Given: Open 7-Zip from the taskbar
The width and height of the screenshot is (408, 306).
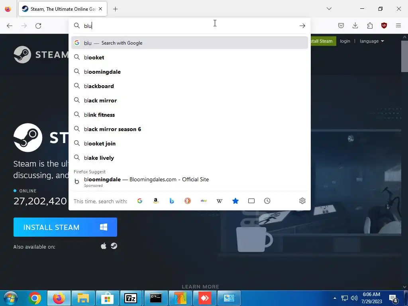Looking at the screenshot, I should [131, 298].
